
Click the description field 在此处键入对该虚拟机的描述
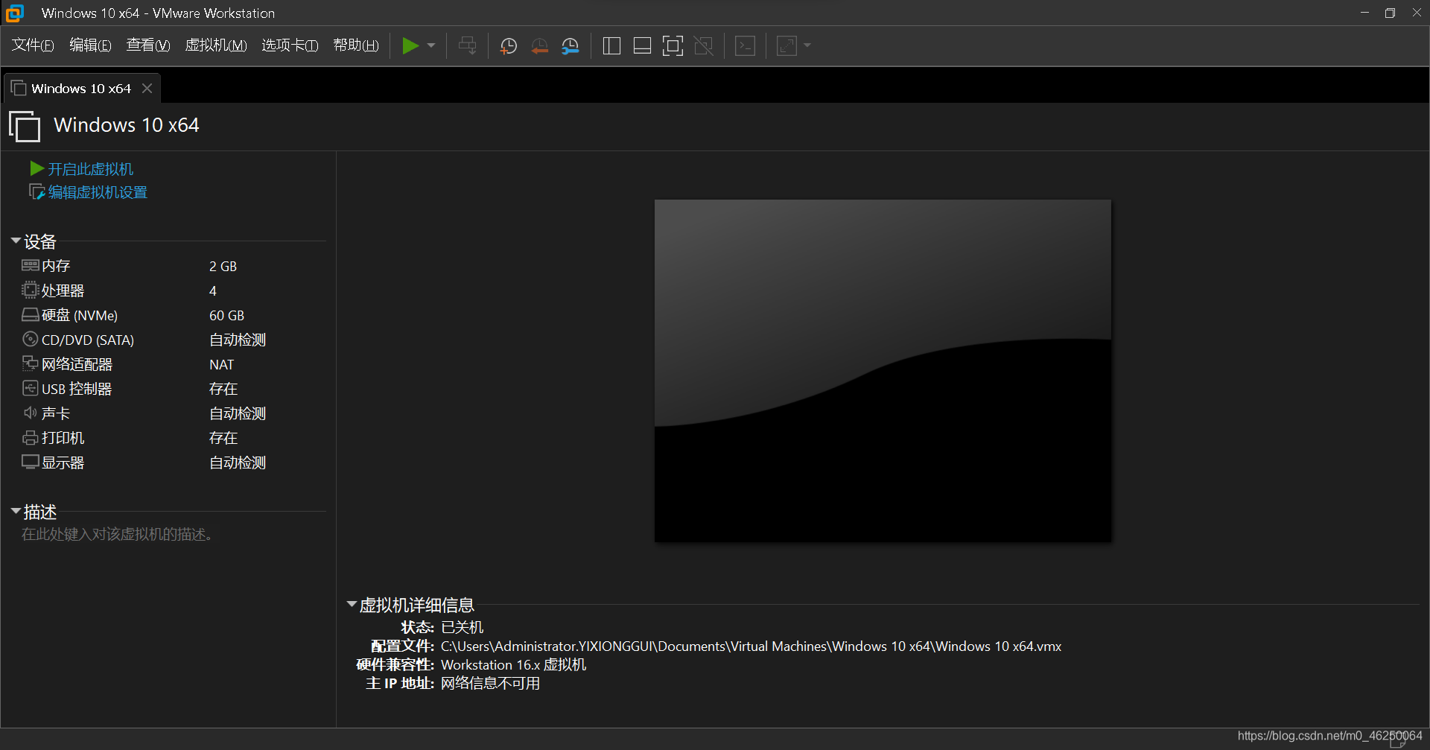(x=117, y=535)
